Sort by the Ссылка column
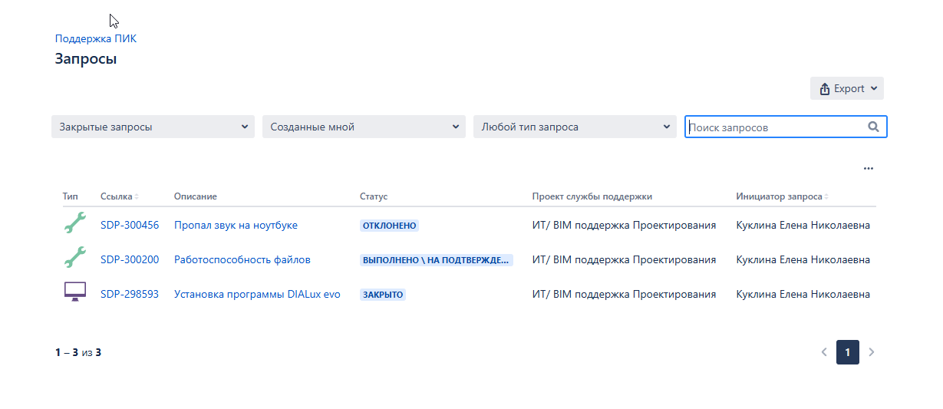This screenshot has height=409, width=943. pos(119,196)
